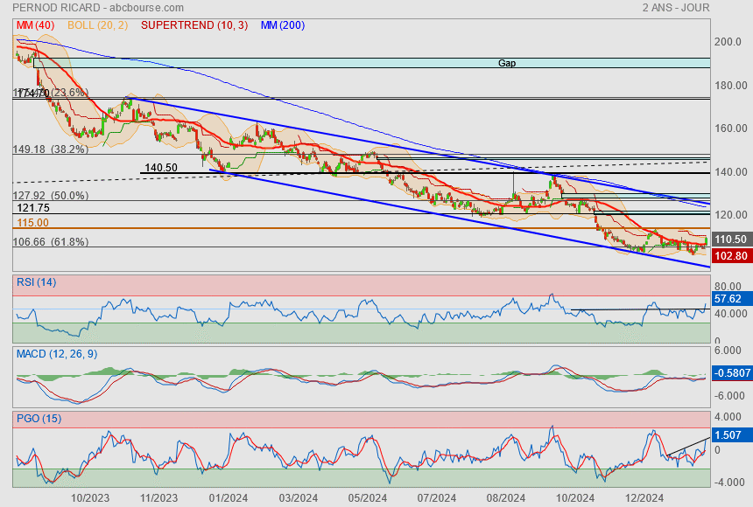Click the 01/2024 date axis label
Viewport: 753px width, 507px height.
[228, 498]
